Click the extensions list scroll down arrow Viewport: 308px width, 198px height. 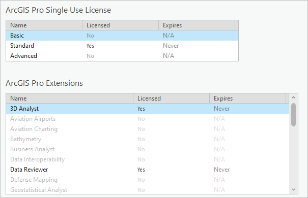click(293, 189)
